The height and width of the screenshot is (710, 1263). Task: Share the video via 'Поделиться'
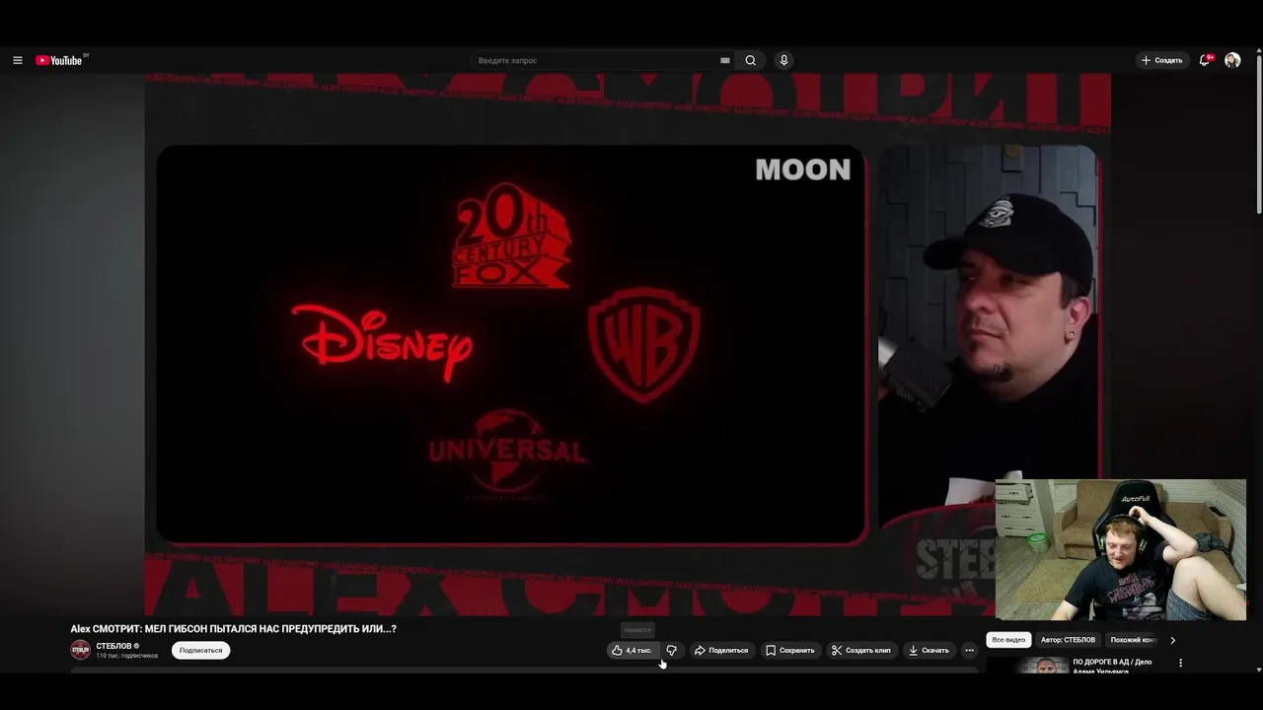click(x=721, y=650)
